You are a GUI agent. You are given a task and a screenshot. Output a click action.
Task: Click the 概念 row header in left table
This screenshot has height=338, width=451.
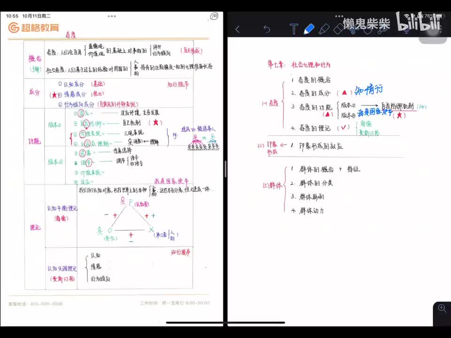[35, 59]
